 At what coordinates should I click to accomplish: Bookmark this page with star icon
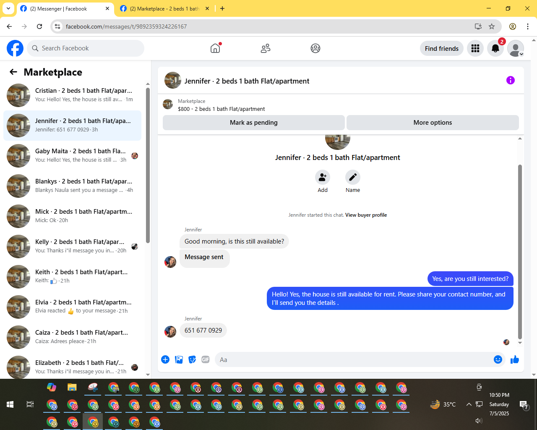tap(492, 26)
